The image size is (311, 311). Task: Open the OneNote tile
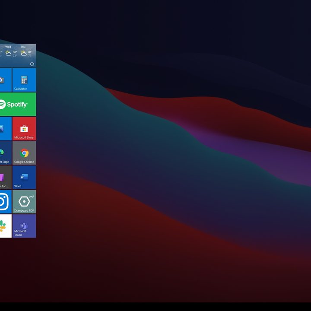click(6, 178)
